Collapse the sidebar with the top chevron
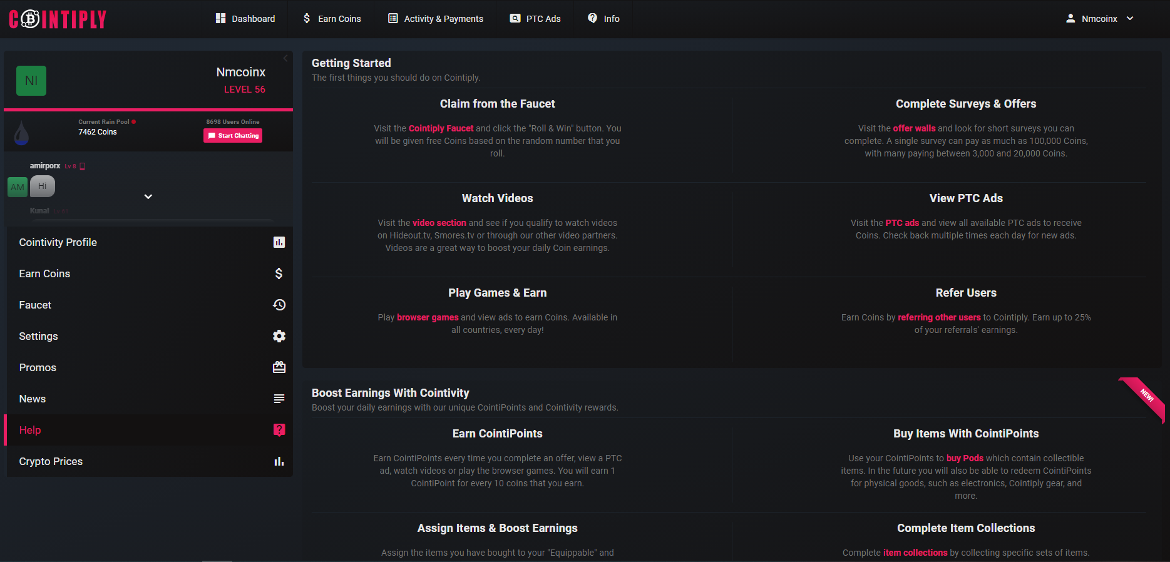This screenshot has width=1170, height=562. [285, 58]
